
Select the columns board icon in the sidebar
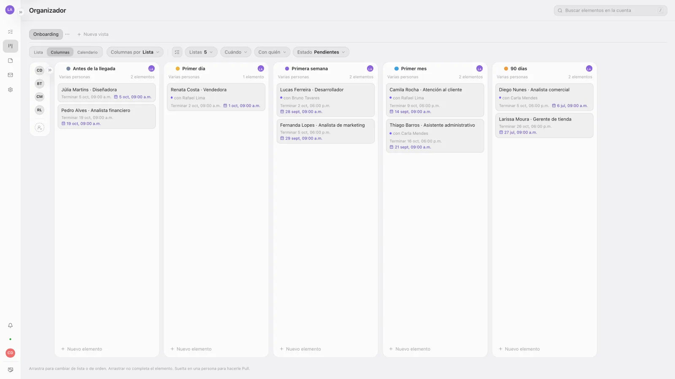tap(11, 46)
